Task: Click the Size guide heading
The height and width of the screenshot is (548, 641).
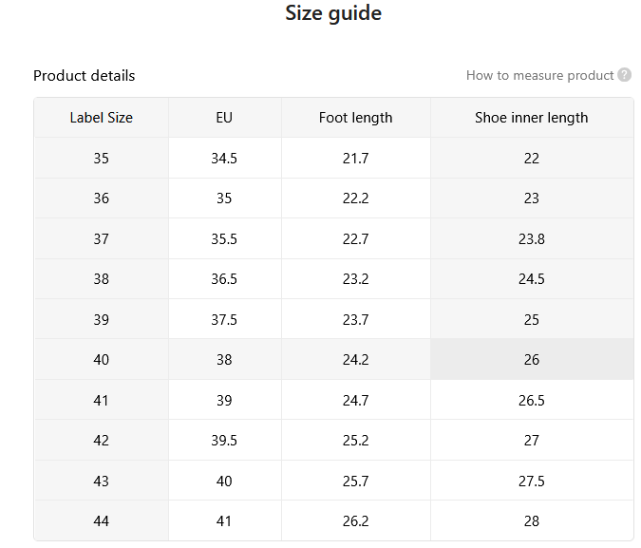Action: 333,12
